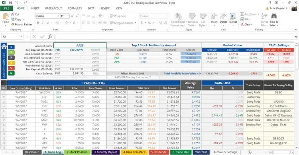Click the blue home icon on the spreadsheet
This screenshot has width=299, height=155.
click(4, 47)
